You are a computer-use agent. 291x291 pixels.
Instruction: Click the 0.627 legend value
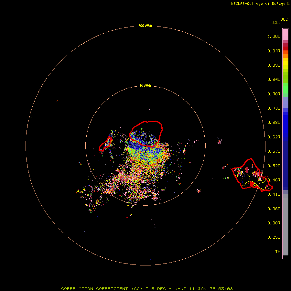coord(274,137)
